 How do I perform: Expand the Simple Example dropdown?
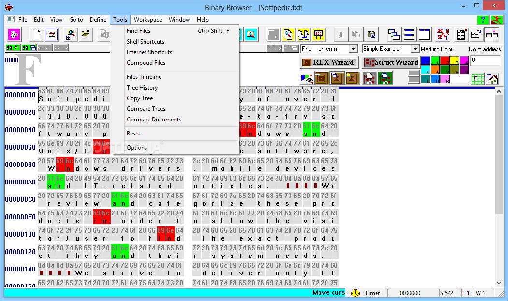click(x=415, y=49)
